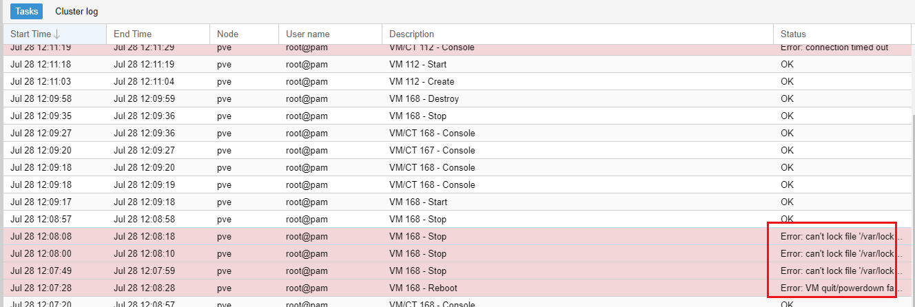This screenshot has height=307, width=915.
Task: Open the Cluster log tab
Action: click(x=76, y=12)
